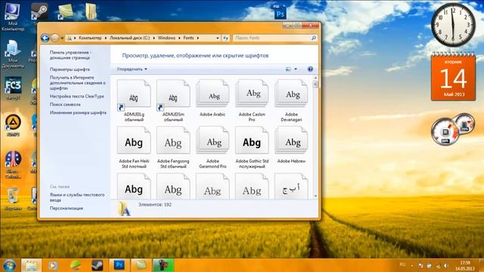Open the Fonts window help icon
The image size is (484, 272).
310,69
